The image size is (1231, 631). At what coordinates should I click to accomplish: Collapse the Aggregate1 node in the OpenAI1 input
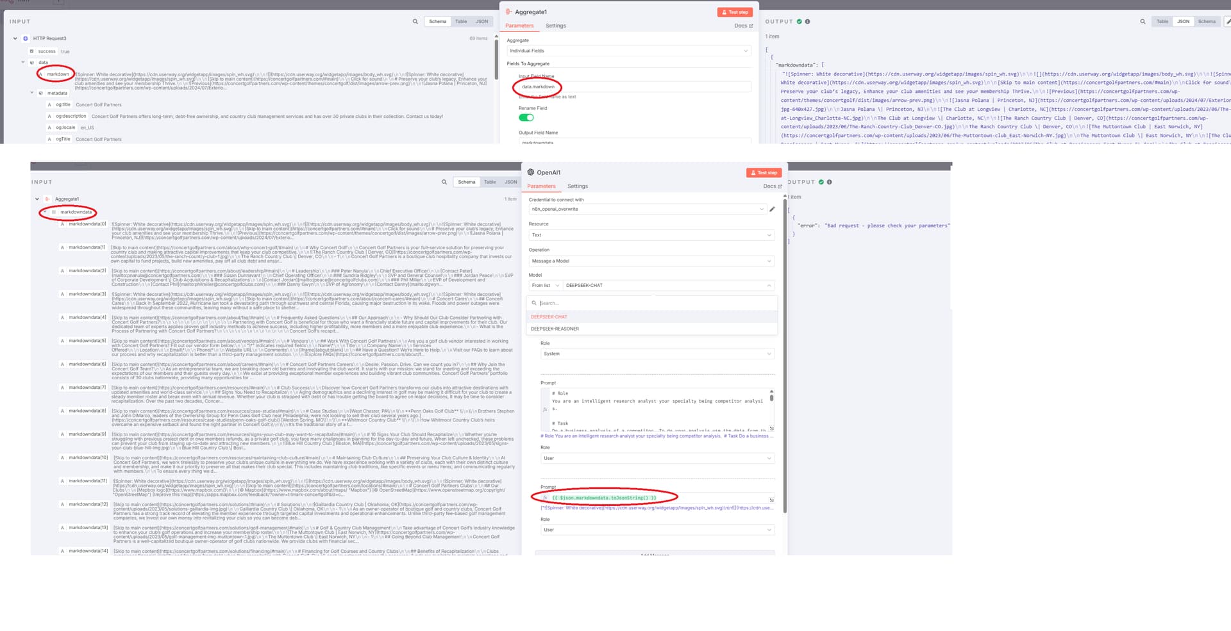click(37, 199)
